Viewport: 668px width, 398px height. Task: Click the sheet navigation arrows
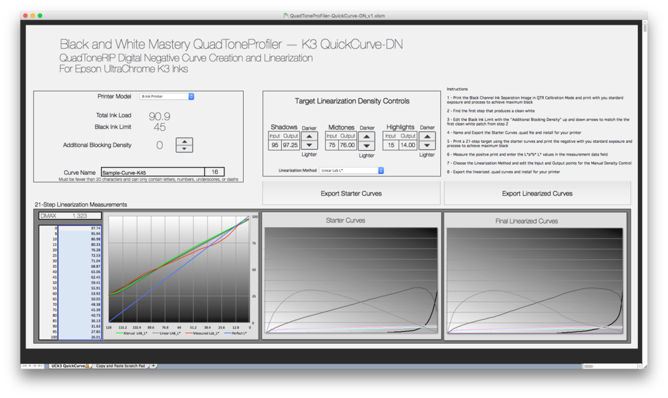click(x=32, y=366)
